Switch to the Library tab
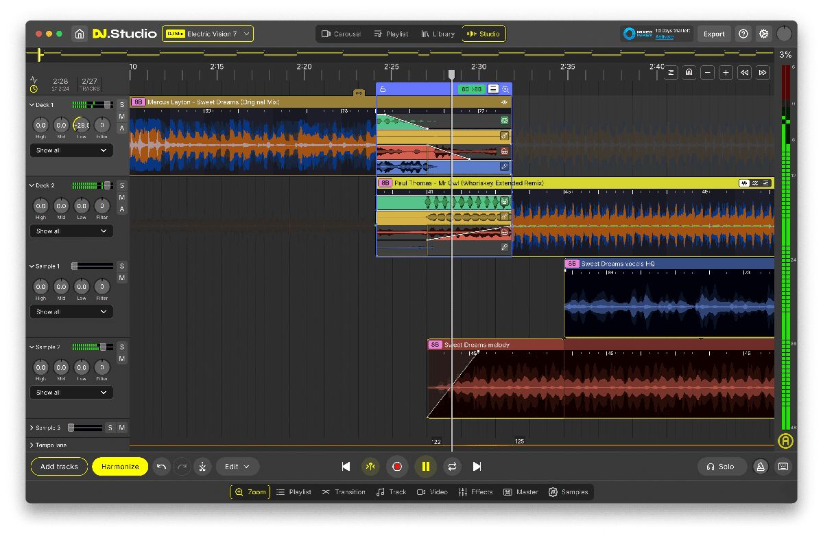Screen dimensions: 823x534 tap(438, 34)
